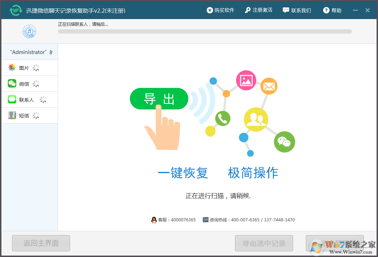Open the 短信 (SMS) category
This screenshot has width=378, height=257.
click(12, 115)
